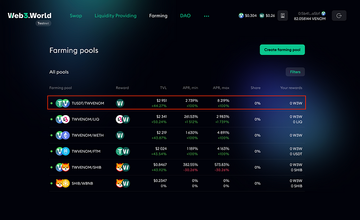Viewport: 360px width, 220px height.
Task: Click the $2 024 TVL value
Action: point(161,149)
